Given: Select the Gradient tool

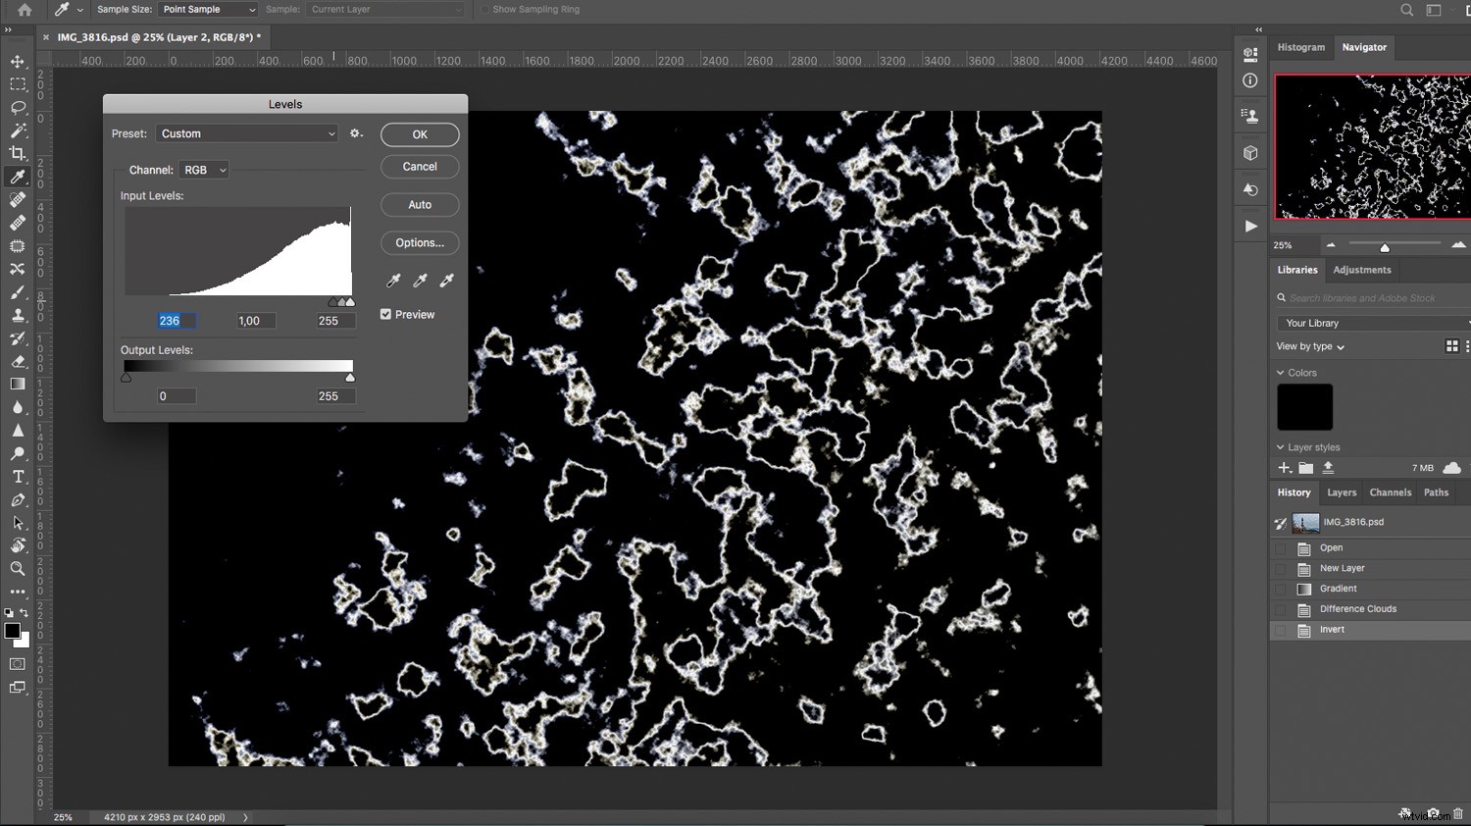Looking at the screenshot, I should [18, 385].
